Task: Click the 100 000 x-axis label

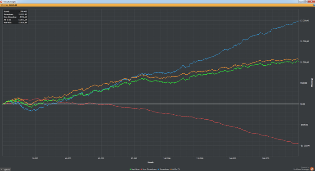Action: click(x=167, y=158)
